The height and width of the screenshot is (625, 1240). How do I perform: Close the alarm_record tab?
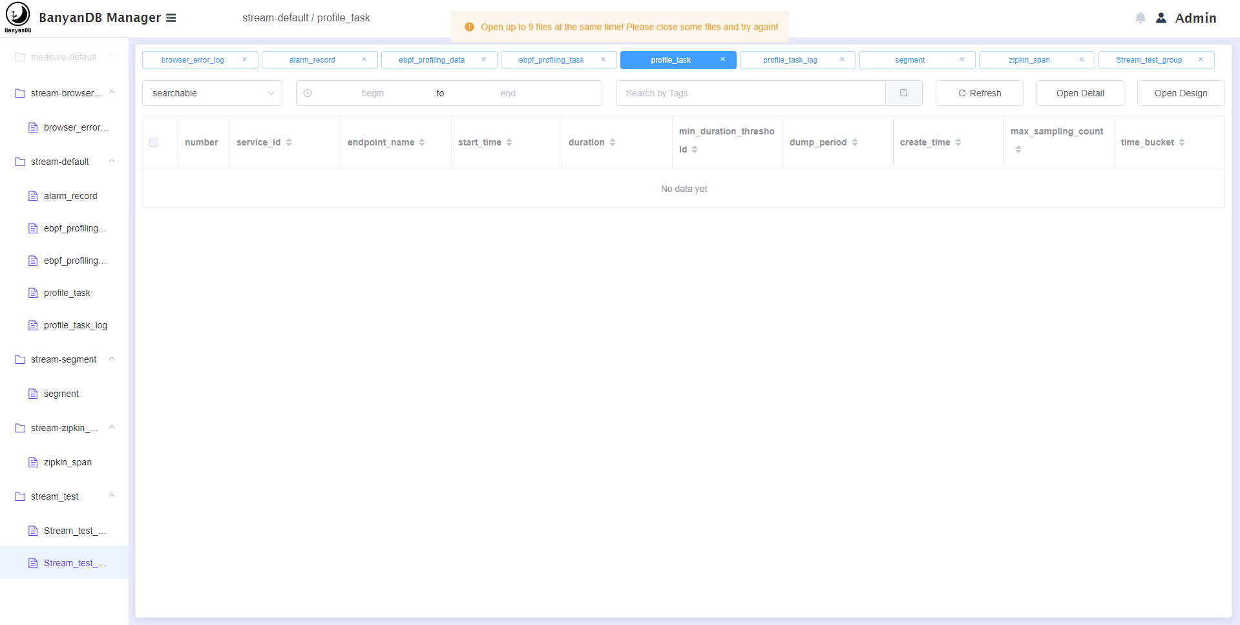[364, 59]
